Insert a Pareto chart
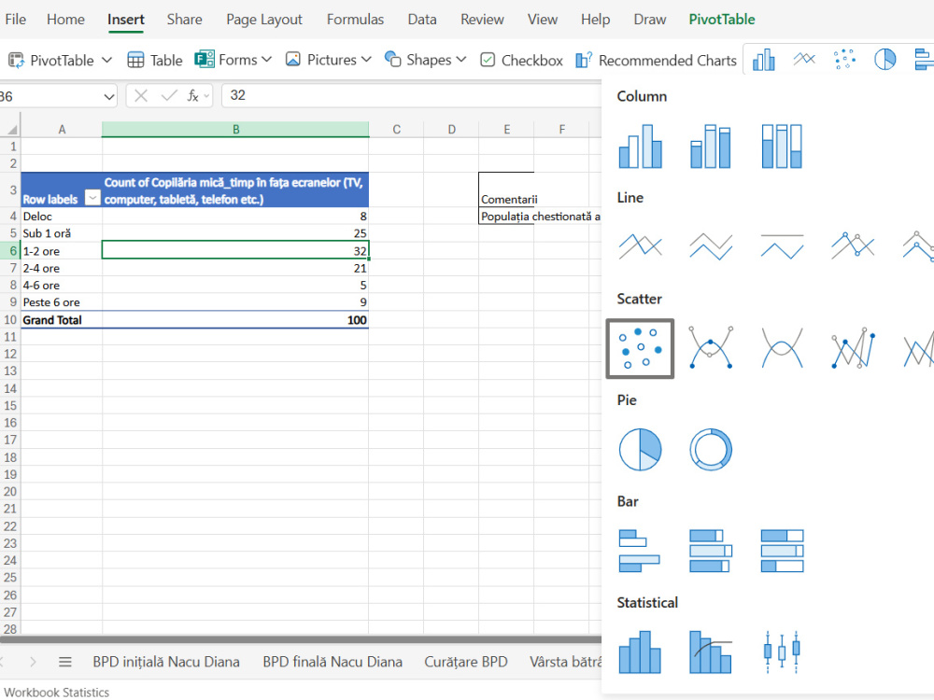This screenshot has width=934, height=700. coord(711,652)
